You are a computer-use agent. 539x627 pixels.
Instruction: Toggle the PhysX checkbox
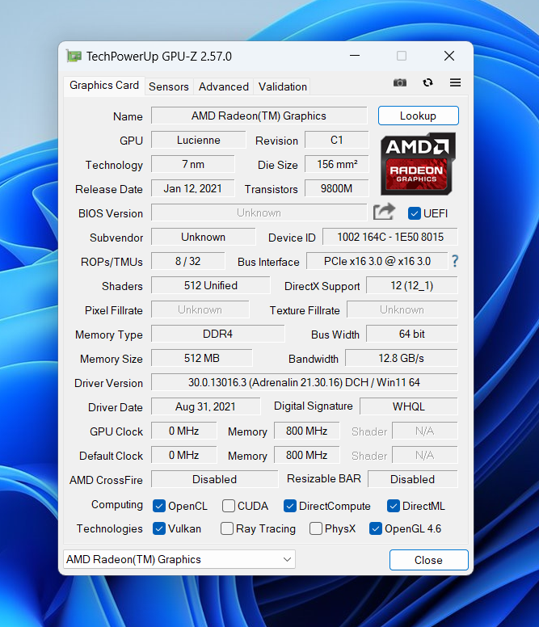(x=316, y=528)
